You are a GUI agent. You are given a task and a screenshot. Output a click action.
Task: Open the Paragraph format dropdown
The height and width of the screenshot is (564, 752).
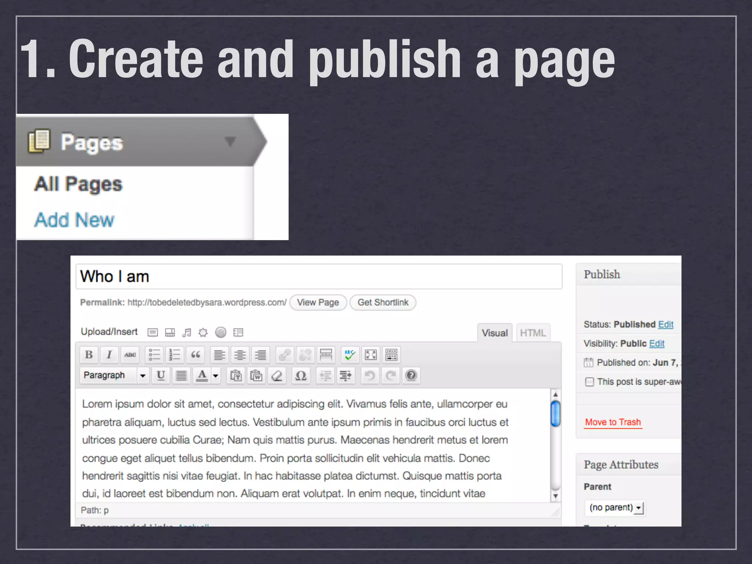[114, 375]
